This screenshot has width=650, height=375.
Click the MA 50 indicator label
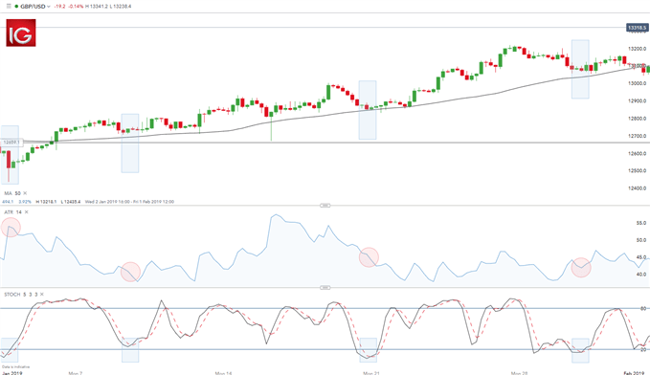(12, 193)
